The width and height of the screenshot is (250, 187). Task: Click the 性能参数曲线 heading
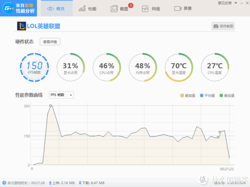tap(29, 95)
